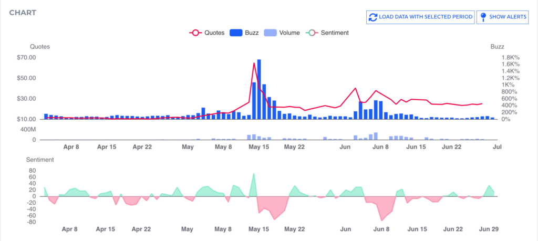Image resolution: width=538 pixels, height=241 pixels.
Task: Click the Quotes line peak near May 15
Action: pyautogui.click(x=254, y=64)
